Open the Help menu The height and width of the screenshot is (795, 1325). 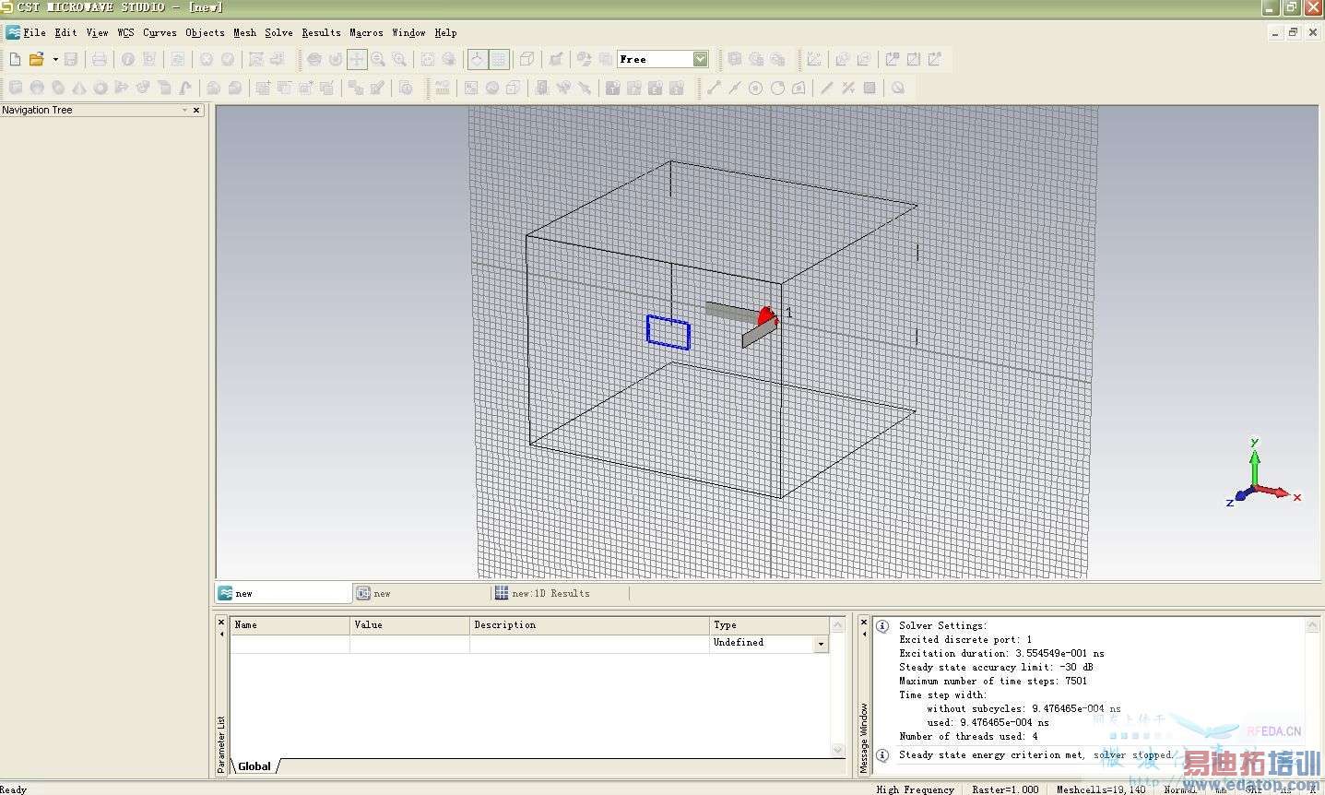pos(445,32)
